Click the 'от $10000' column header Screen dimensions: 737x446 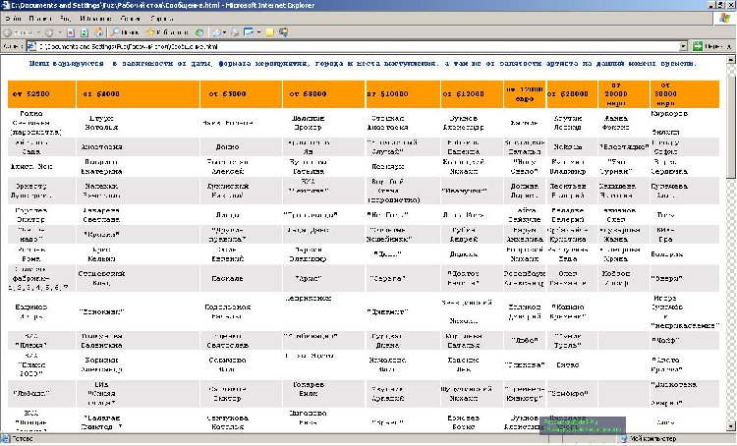pos(403,94)
